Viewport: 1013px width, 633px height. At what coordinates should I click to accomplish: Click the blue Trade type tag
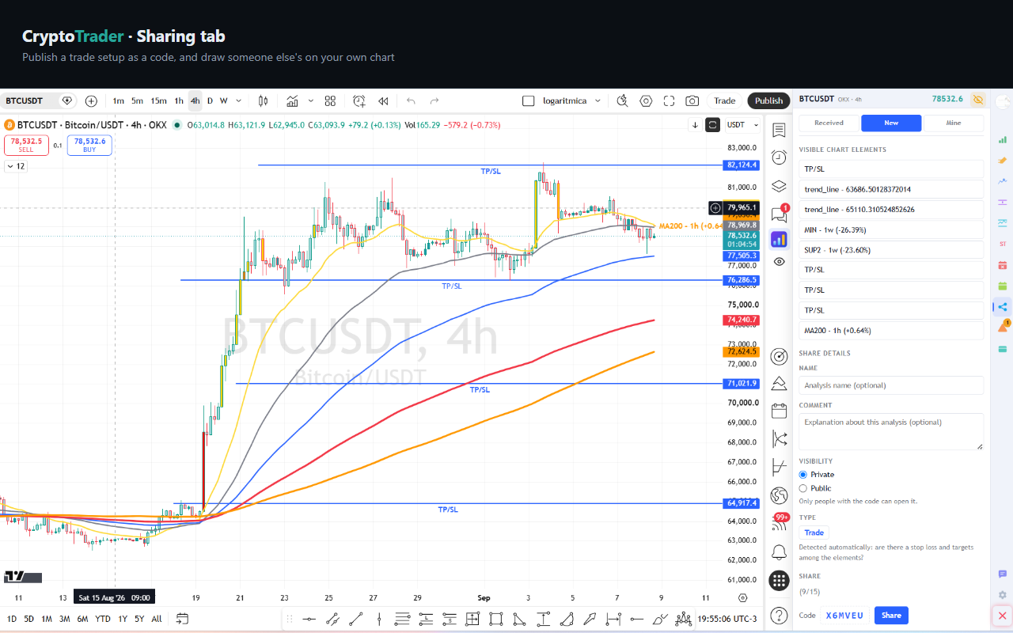coord(814,533)
